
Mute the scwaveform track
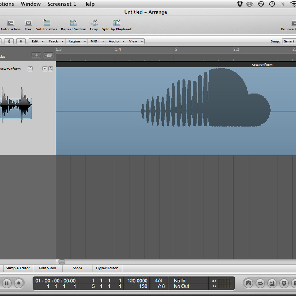[45, 69]
